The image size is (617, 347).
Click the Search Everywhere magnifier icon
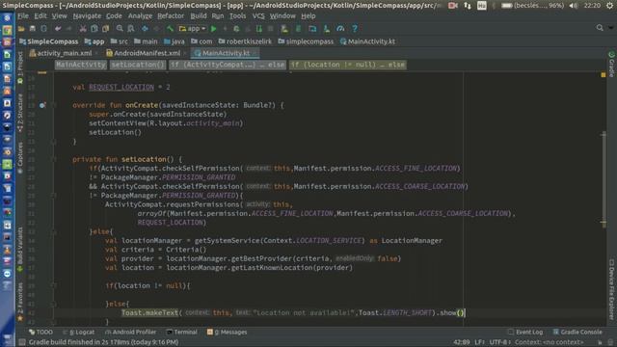(x=600, y=28)
